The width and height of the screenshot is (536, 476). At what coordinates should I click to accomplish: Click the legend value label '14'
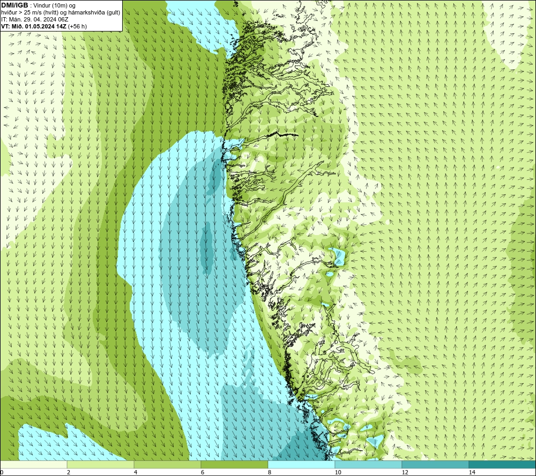472,472
